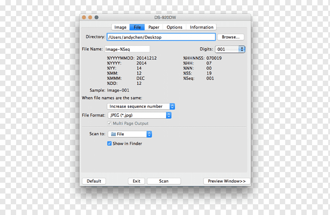Toggle the Multi Page Output checkbox
This screenshot has height=215, width=330.
[109, 123]
